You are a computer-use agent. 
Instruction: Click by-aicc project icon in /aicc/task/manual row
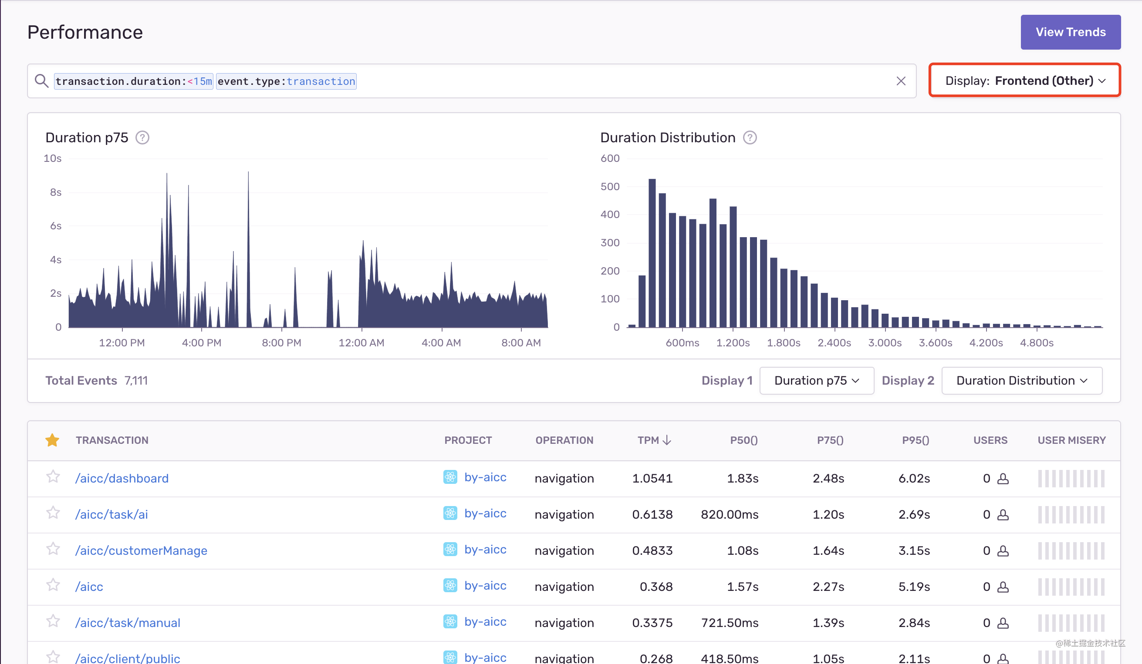(x=450, y=622)
